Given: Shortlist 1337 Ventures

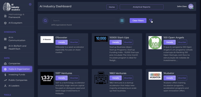Looking at the screenshot, I should pyautogui.click(x=74, y=78).
